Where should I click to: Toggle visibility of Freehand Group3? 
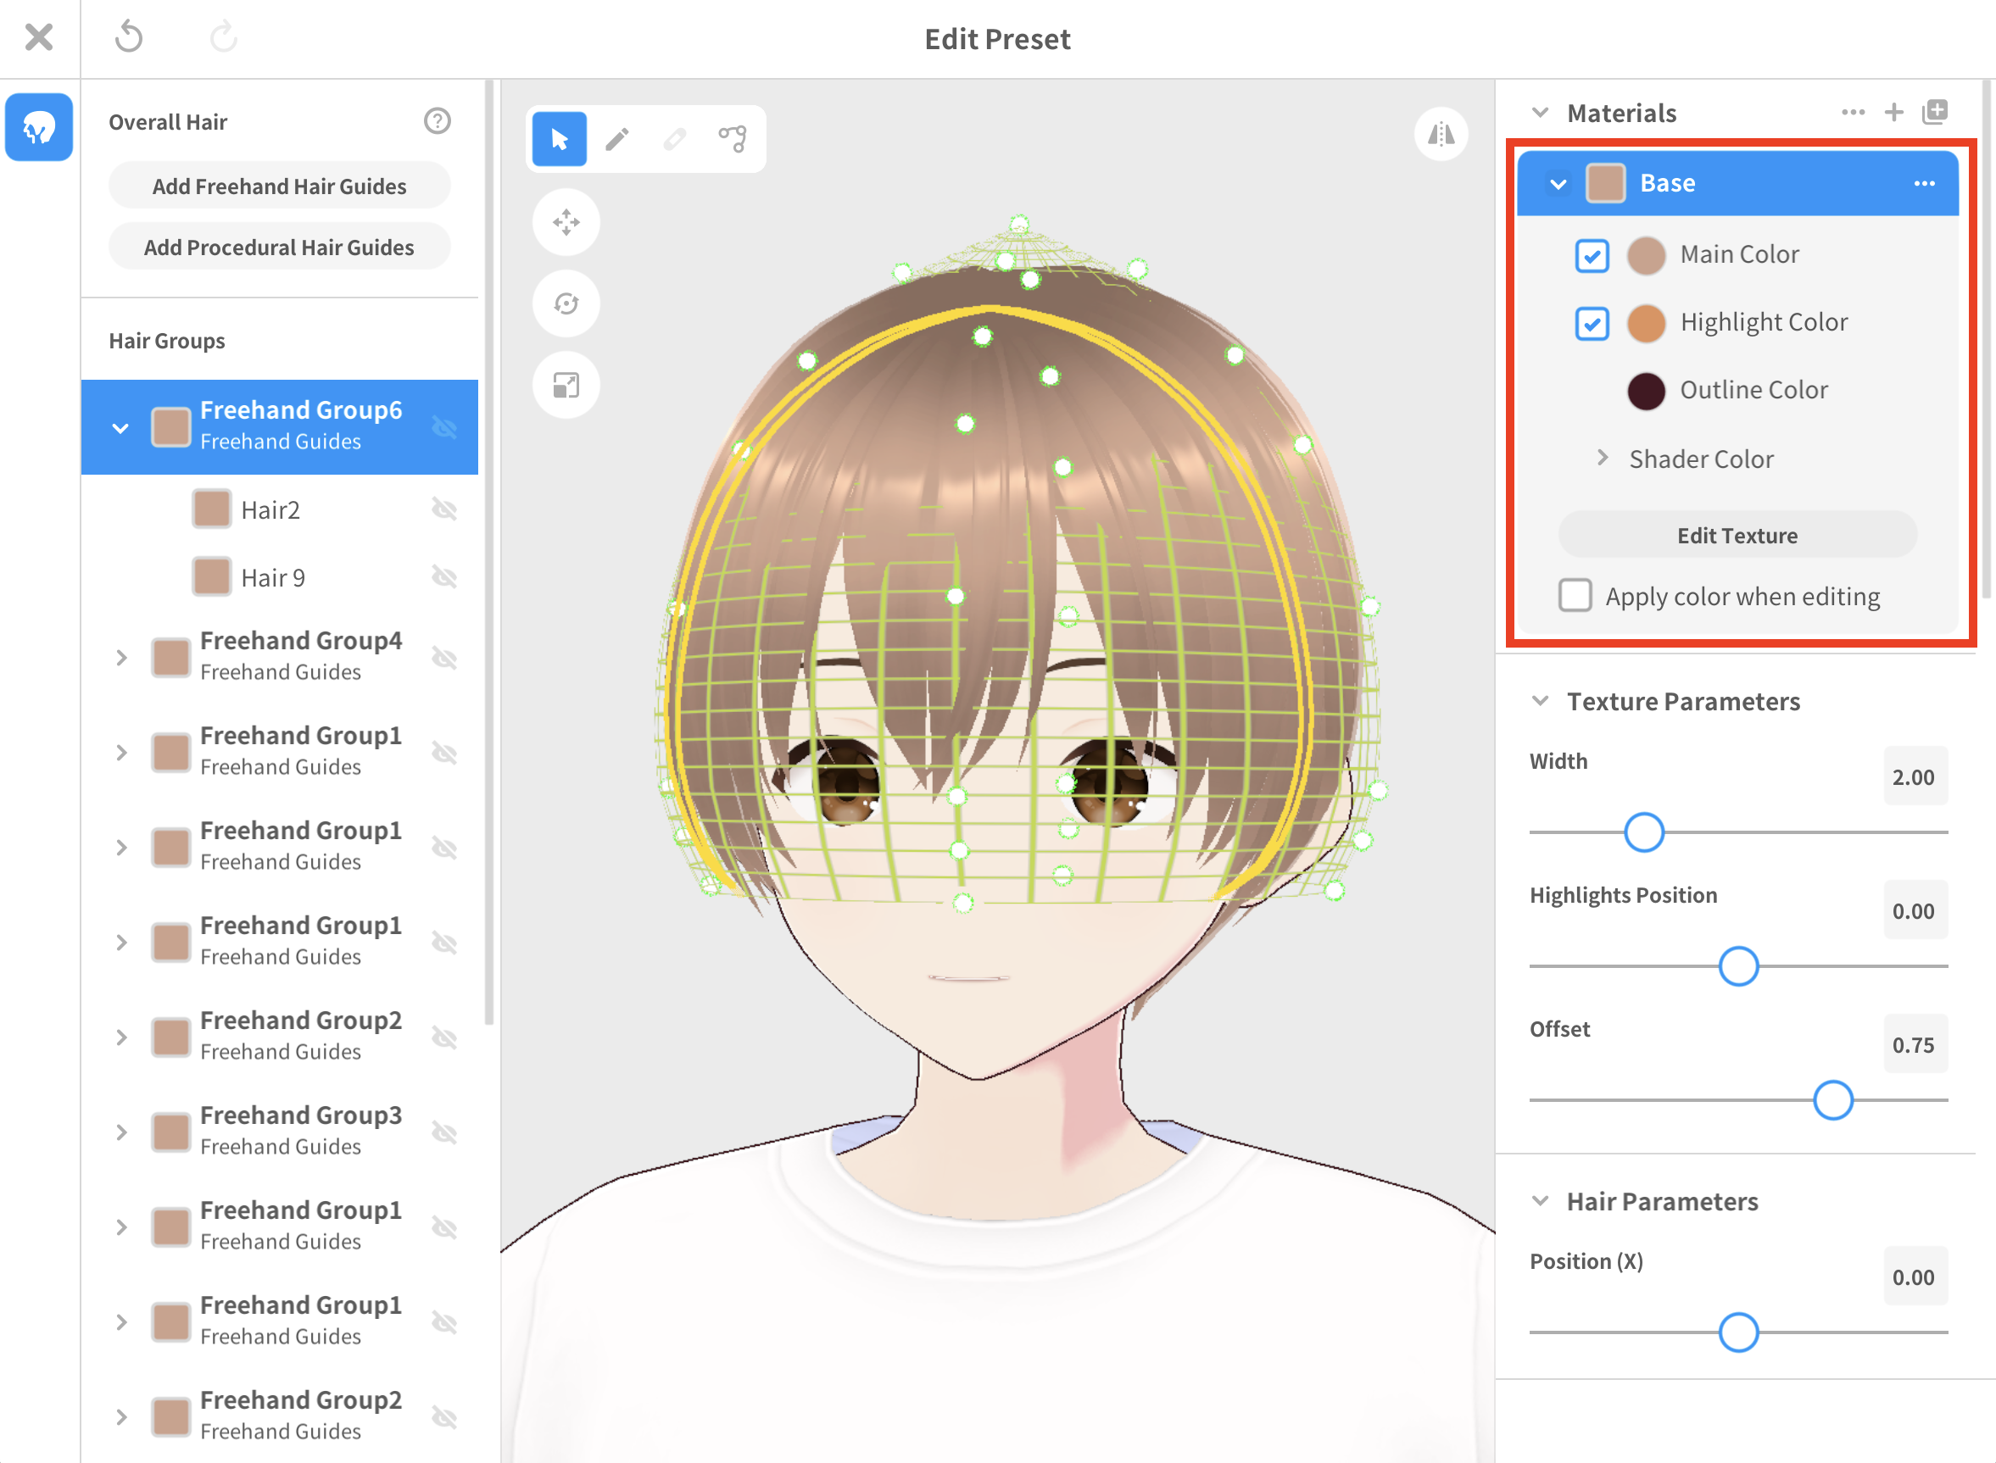click(443, 1132)
